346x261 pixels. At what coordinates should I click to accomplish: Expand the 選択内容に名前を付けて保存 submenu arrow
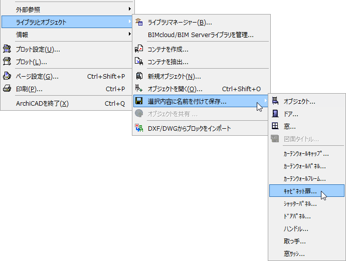click(x=265, y=101)
